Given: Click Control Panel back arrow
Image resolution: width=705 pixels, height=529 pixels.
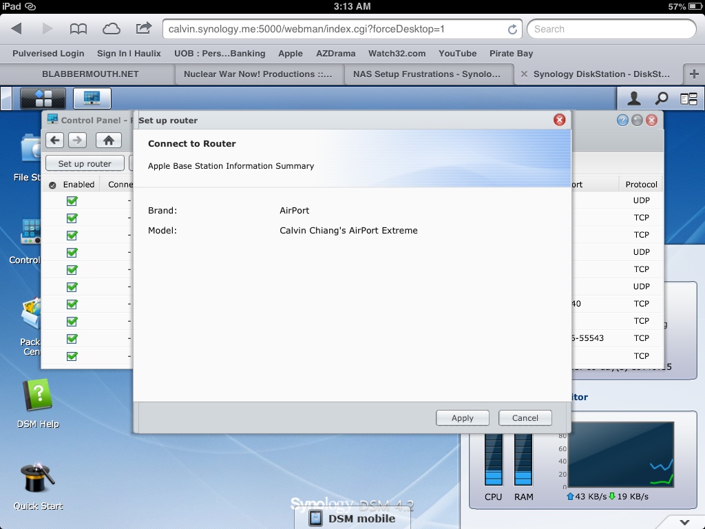Looking at the screenshot, I should tap(55, 140).
